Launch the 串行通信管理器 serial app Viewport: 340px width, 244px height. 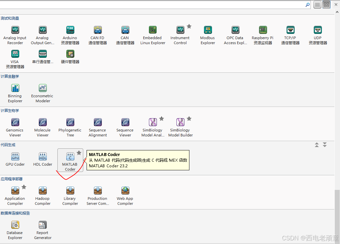coord(42,57)
